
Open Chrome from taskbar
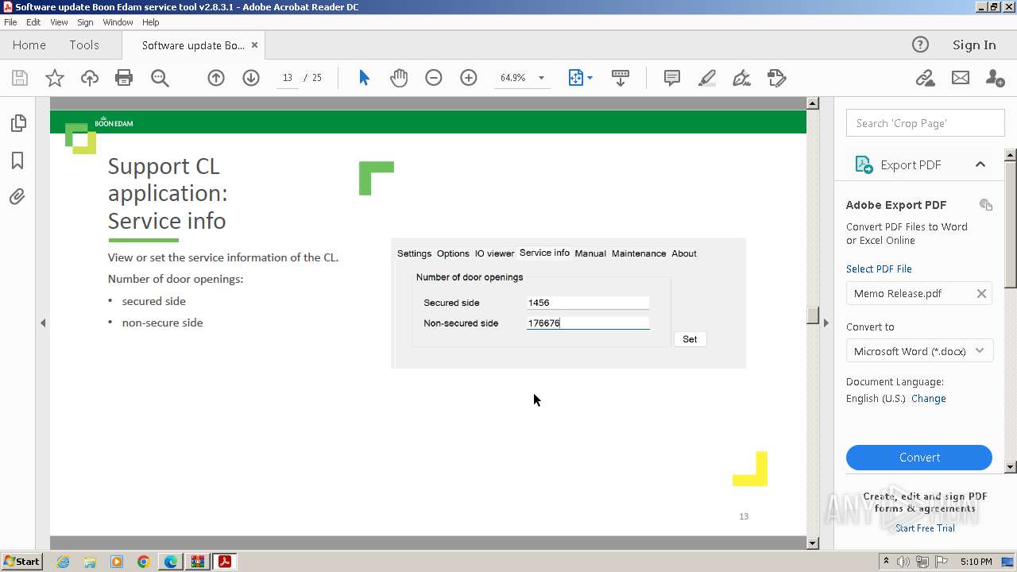pyautogui.click(x=143, y=562)
